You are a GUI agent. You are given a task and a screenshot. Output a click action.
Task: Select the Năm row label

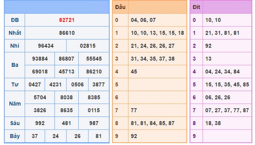(x=15, y=104)
